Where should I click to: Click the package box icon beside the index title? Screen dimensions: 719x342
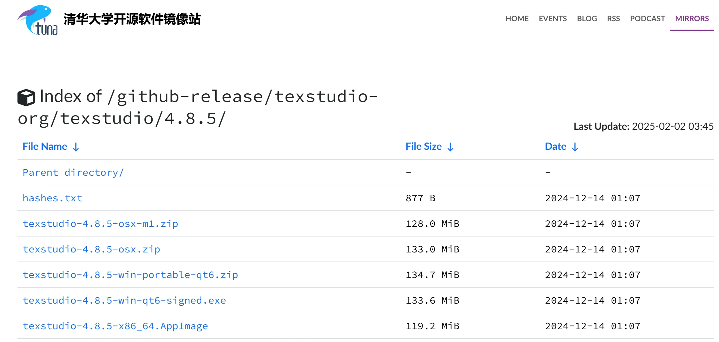[x=26, y=97]
